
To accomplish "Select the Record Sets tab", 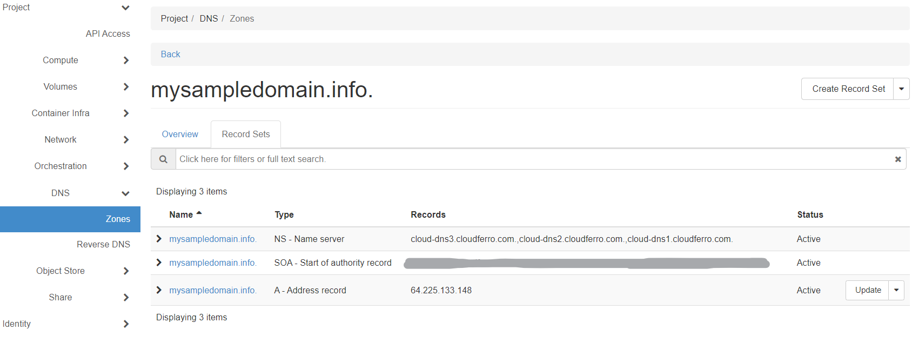I will point(245,134).
